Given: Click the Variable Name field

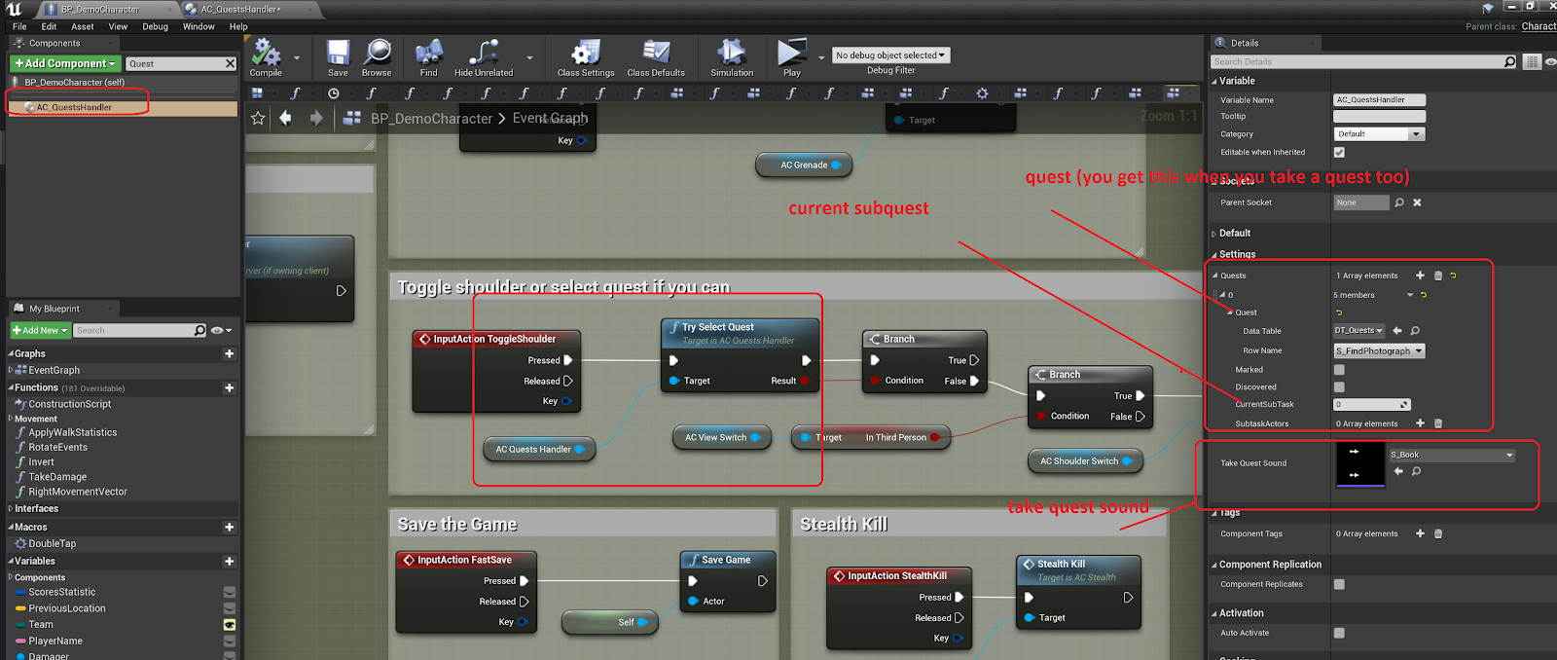Looking at the screenshot, I should pos(1379,99).
